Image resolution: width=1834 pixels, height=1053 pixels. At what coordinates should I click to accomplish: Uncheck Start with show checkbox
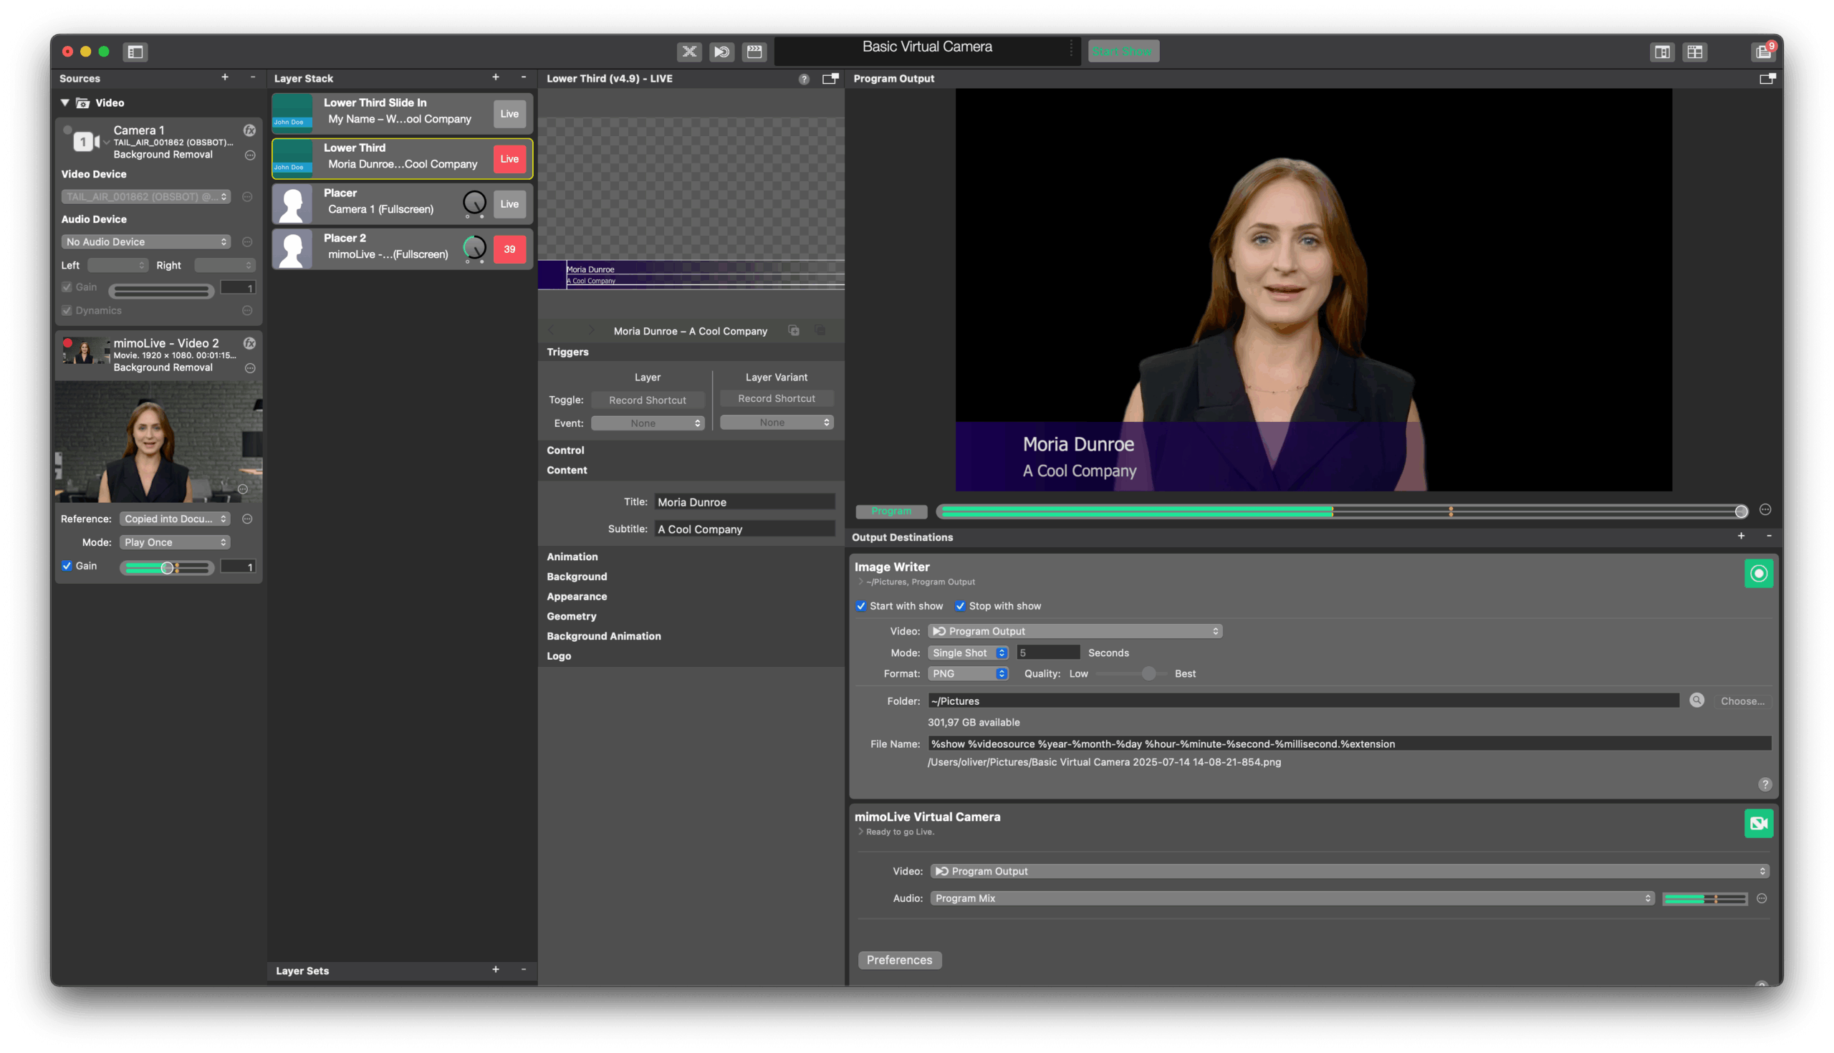click(x=860, y=606)
